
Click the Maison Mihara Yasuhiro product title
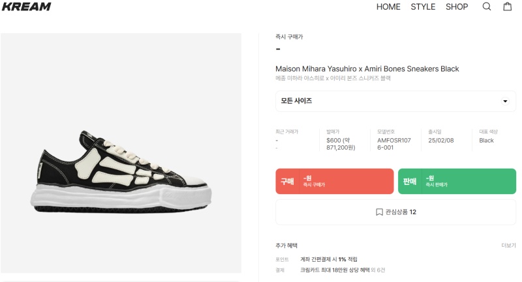367,68
